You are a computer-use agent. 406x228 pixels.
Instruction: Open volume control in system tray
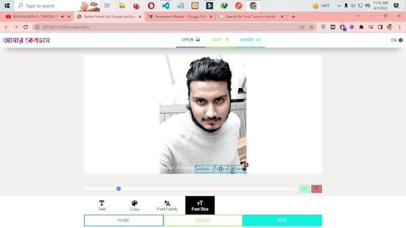coord(353,5)
